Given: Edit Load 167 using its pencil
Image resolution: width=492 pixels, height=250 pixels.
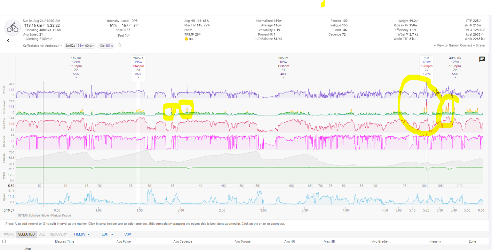Looking at the screenshot, I should pos(130,25).
